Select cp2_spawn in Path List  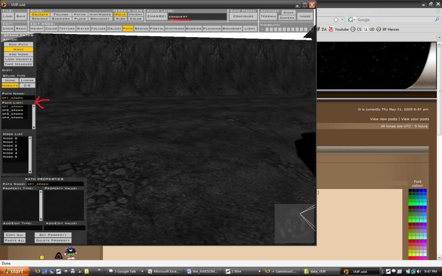(x=13, y=110)
